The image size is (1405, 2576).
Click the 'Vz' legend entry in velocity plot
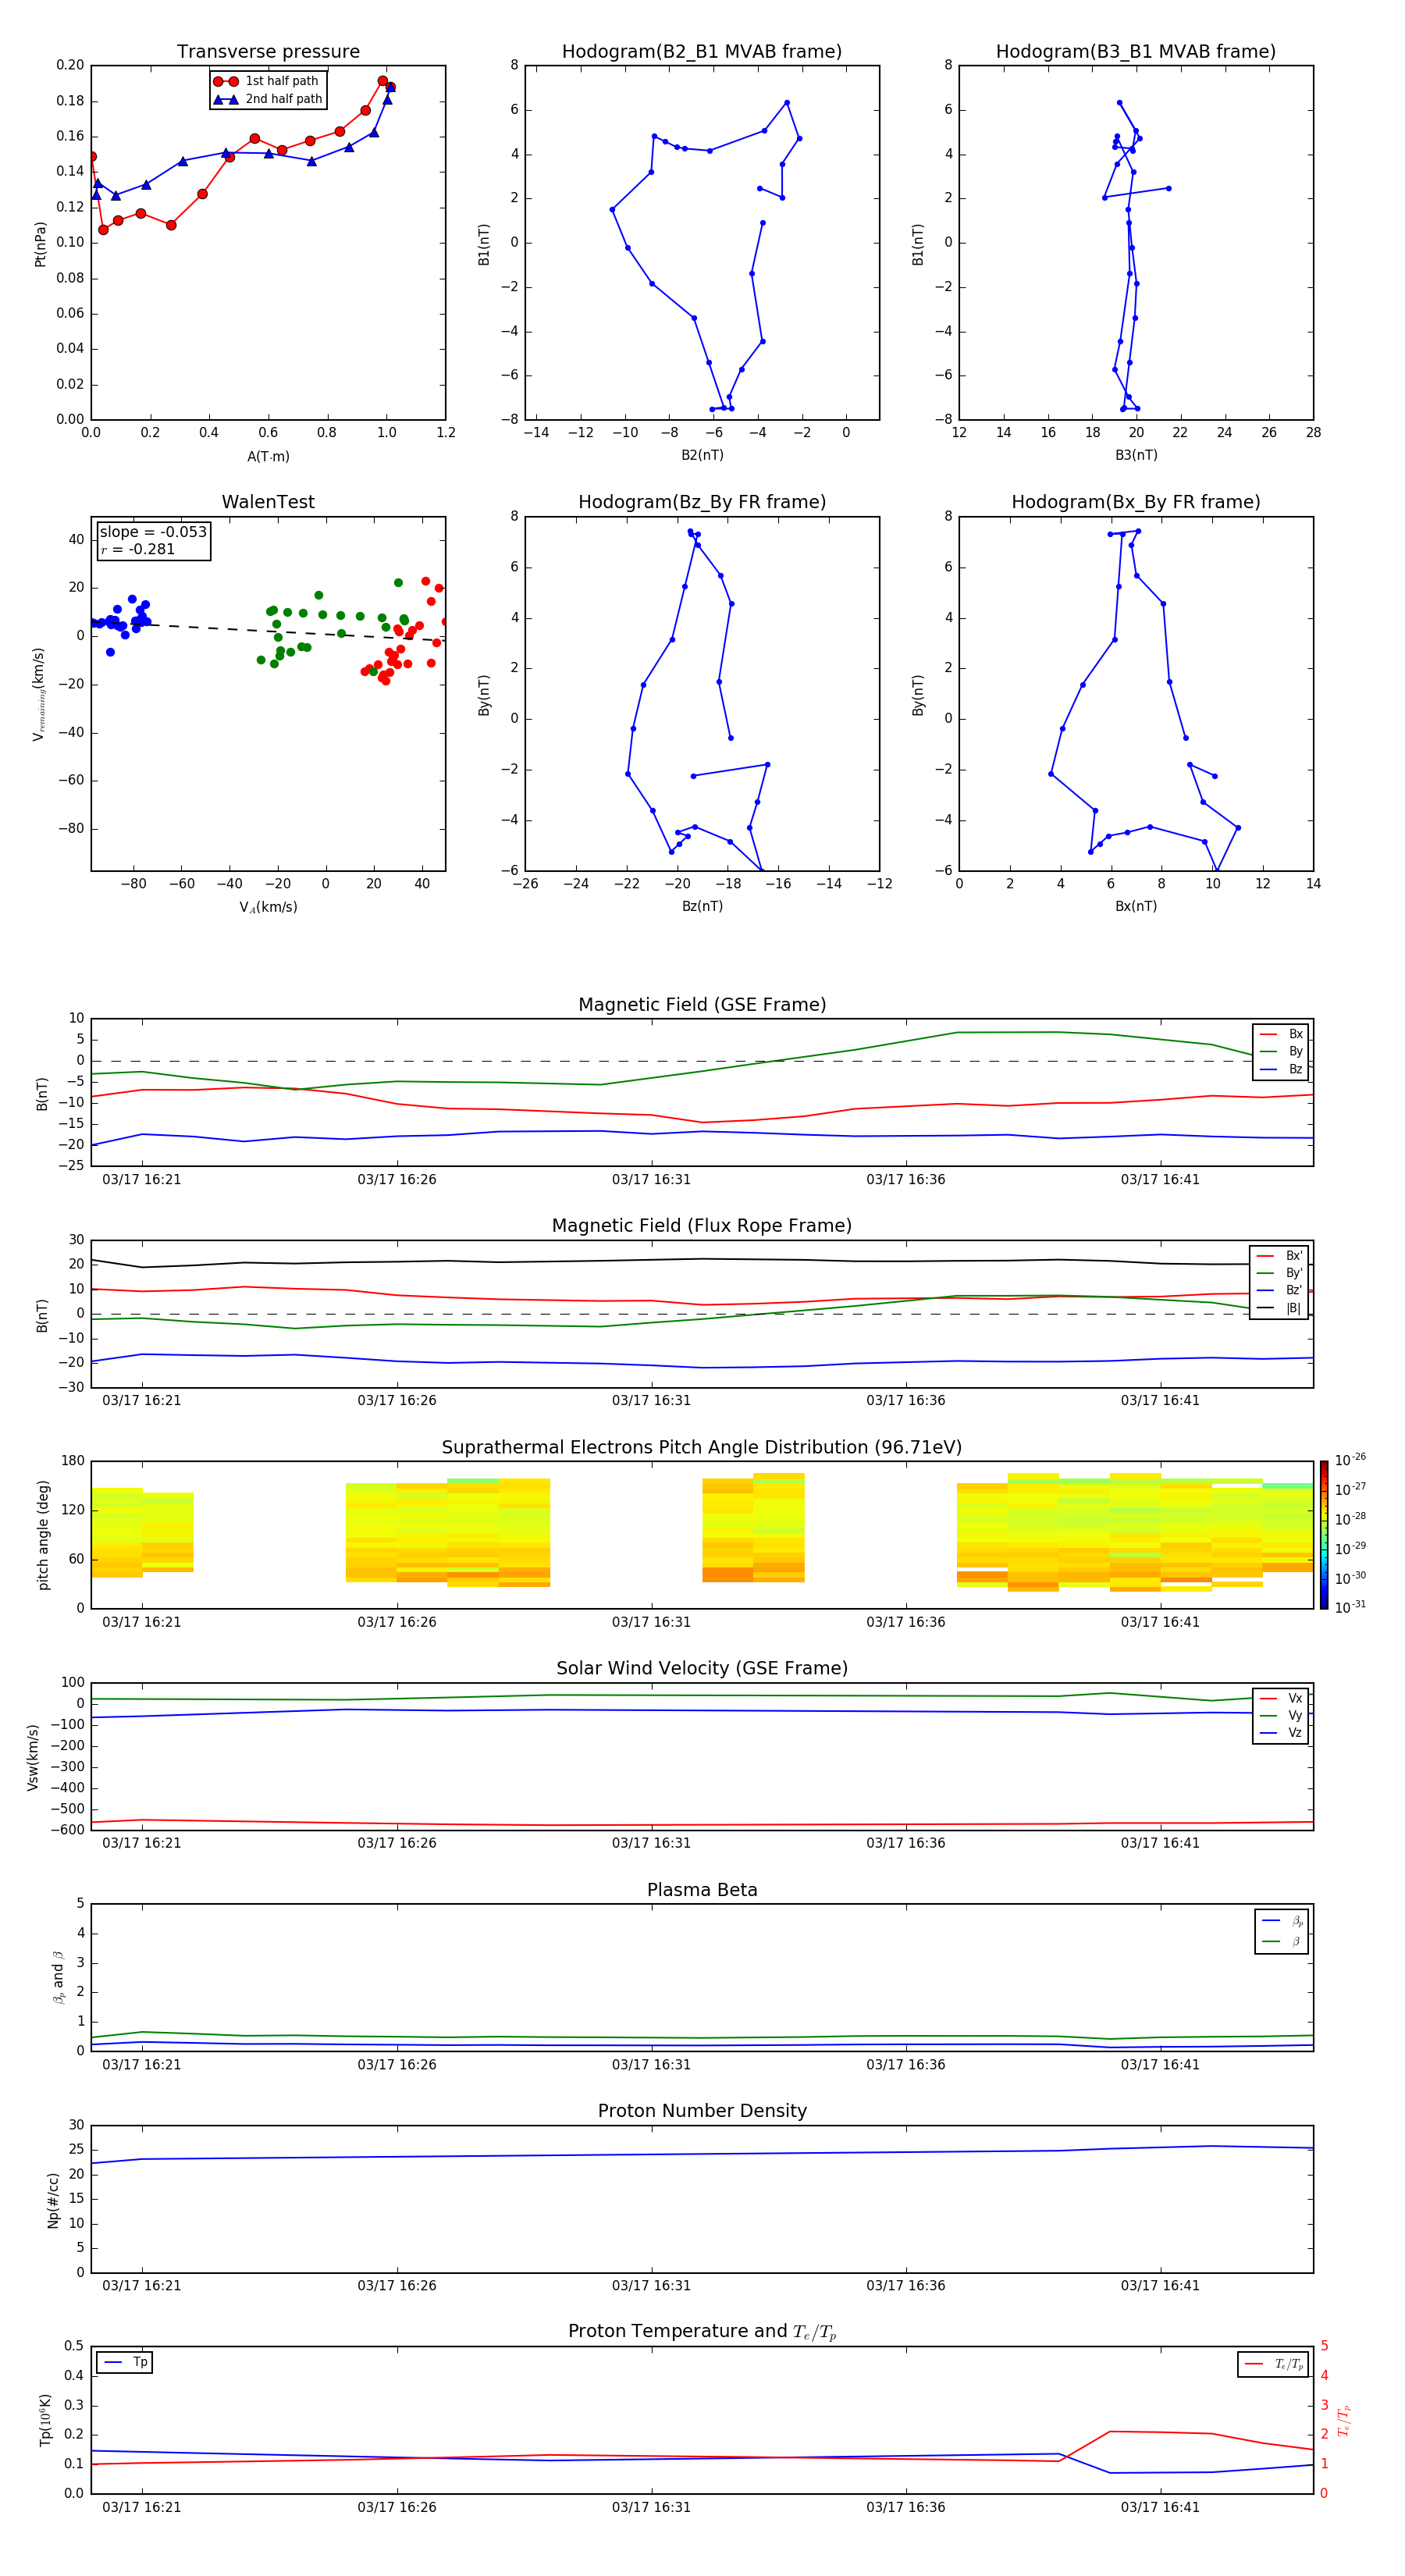[x=1281, y=1733]
